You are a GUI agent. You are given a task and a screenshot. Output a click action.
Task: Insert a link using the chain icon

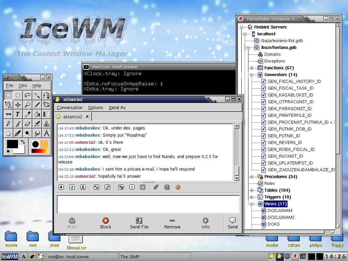156,187
